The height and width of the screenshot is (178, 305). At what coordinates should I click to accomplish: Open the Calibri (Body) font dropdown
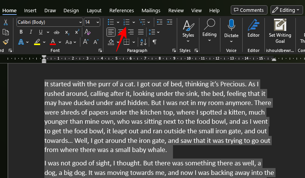80,22
